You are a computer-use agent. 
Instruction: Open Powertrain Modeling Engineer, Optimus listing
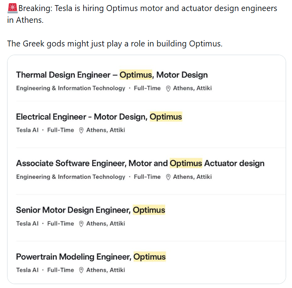pos(91,257)
